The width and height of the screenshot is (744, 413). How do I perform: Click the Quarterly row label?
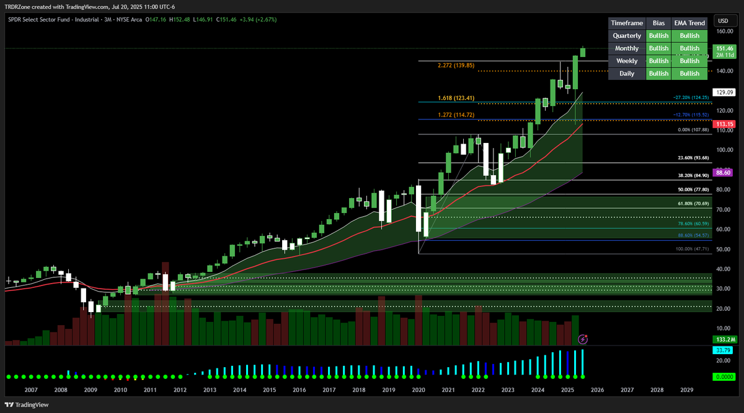[626, 36]
